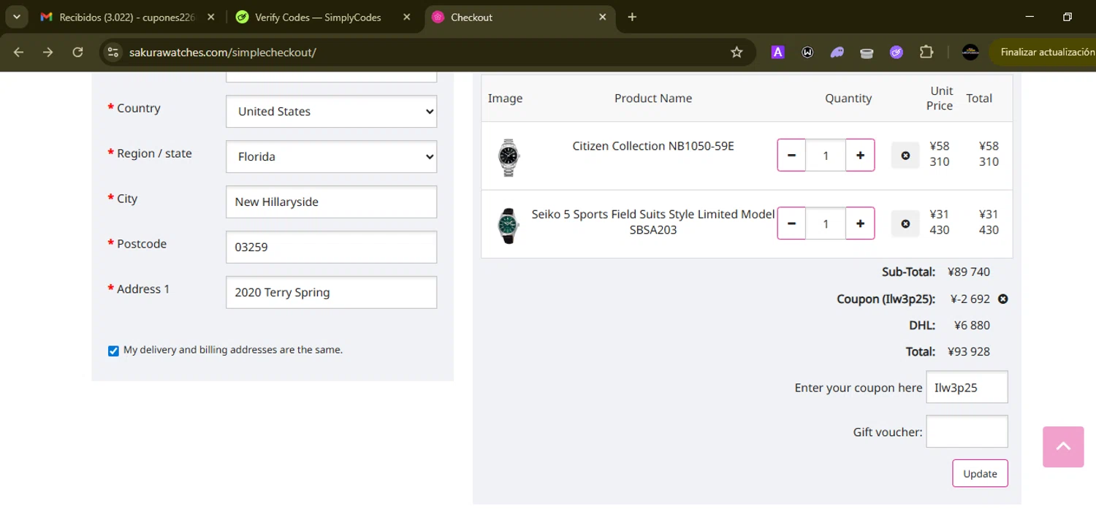Open Citizen Collection NB1050-59E product link
The image size is (1096, 509).
point(653,146)
